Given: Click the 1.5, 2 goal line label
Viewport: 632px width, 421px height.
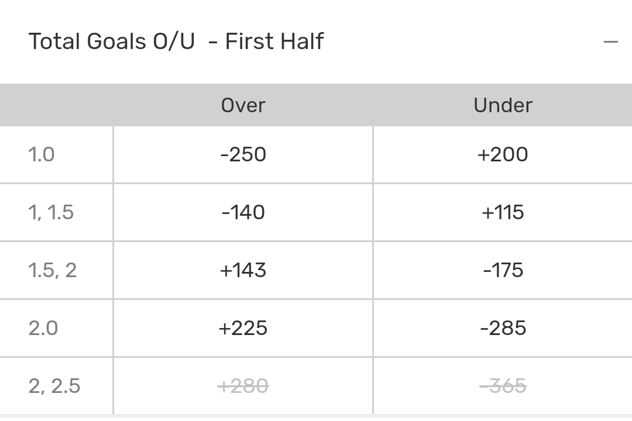Looking at the screenshot, I should click(53, 270).
